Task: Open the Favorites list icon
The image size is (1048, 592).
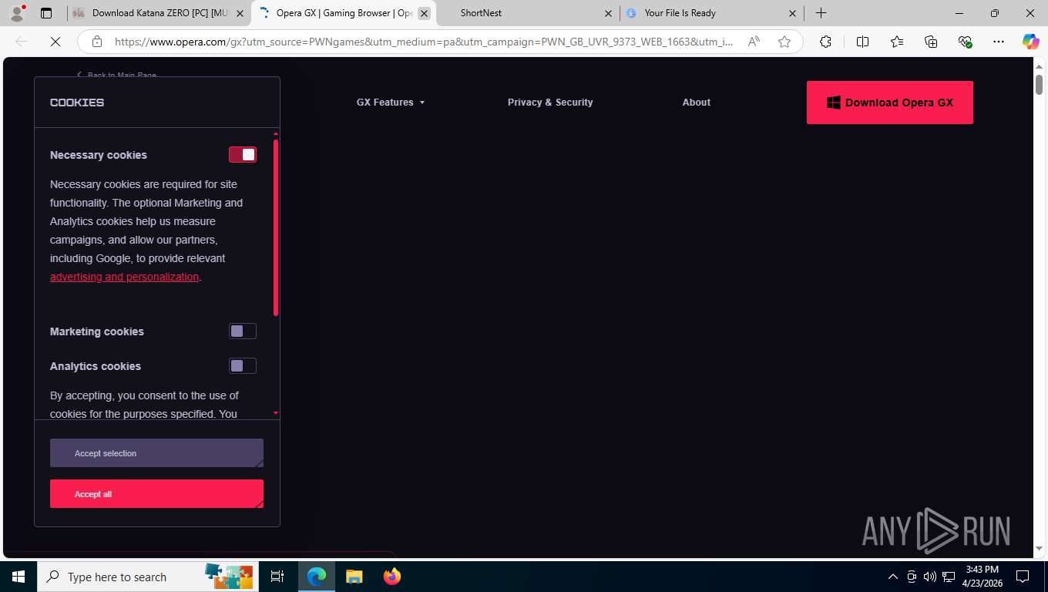Action: click(897, 42)
